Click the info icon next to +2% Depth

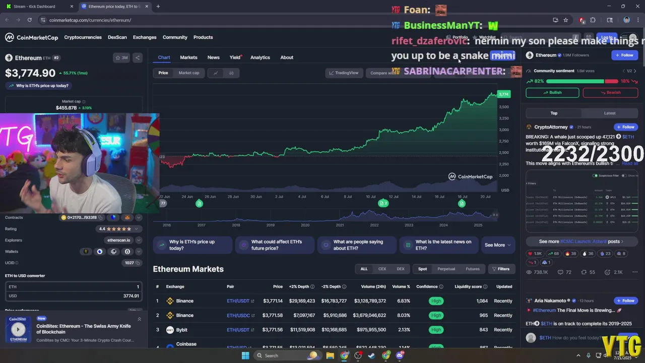[312, 286]
